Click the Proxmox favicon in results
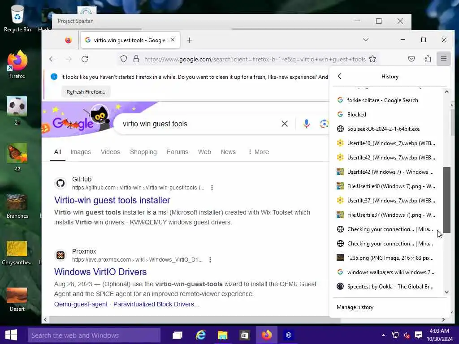459x344 pixels. [61, 255]
